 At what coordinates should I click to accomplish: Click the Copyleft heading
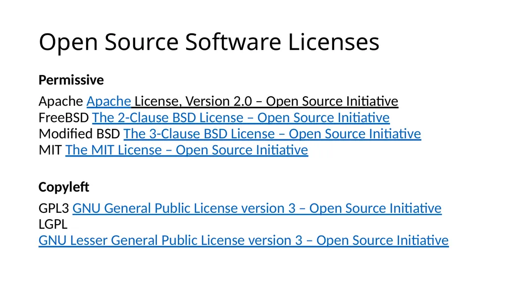[64, 187]
